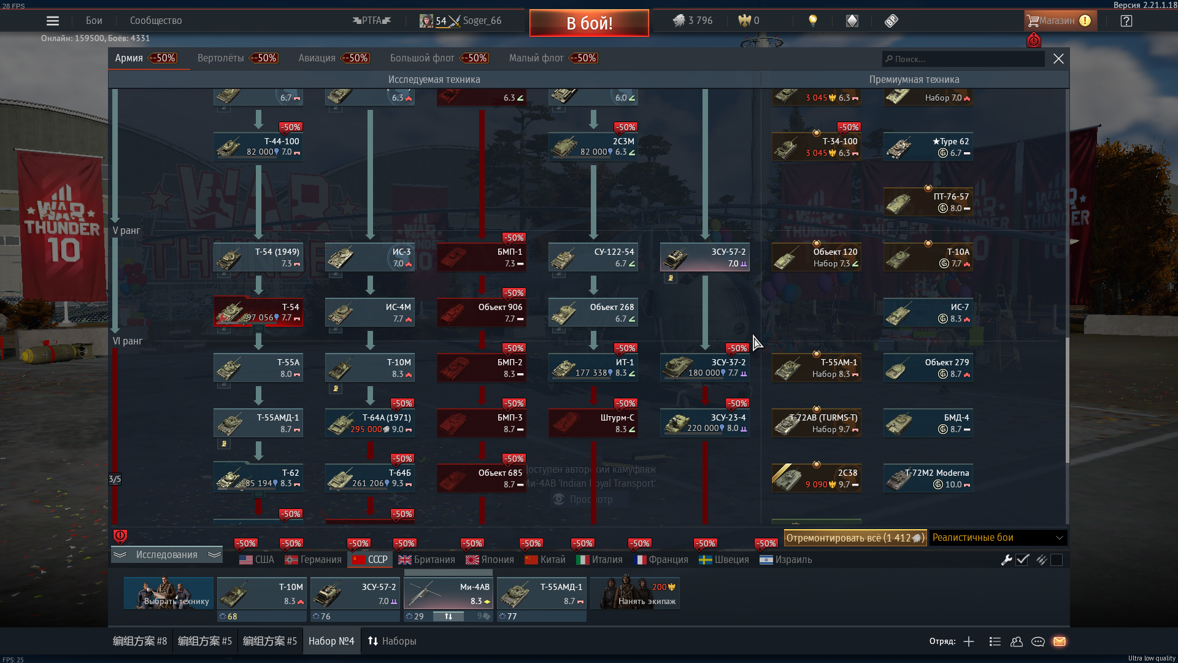The image size is (1178, 663).
Task: Click the small yellow marker under ЗСУ-57-2 card
Action: tap(671, 278)
